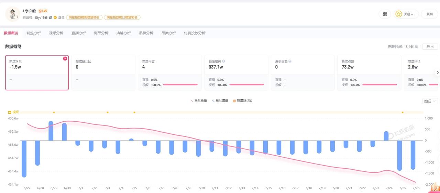Click video marker dot above 7/25
This screenshot has width=440, height=193.
point(403,112)
